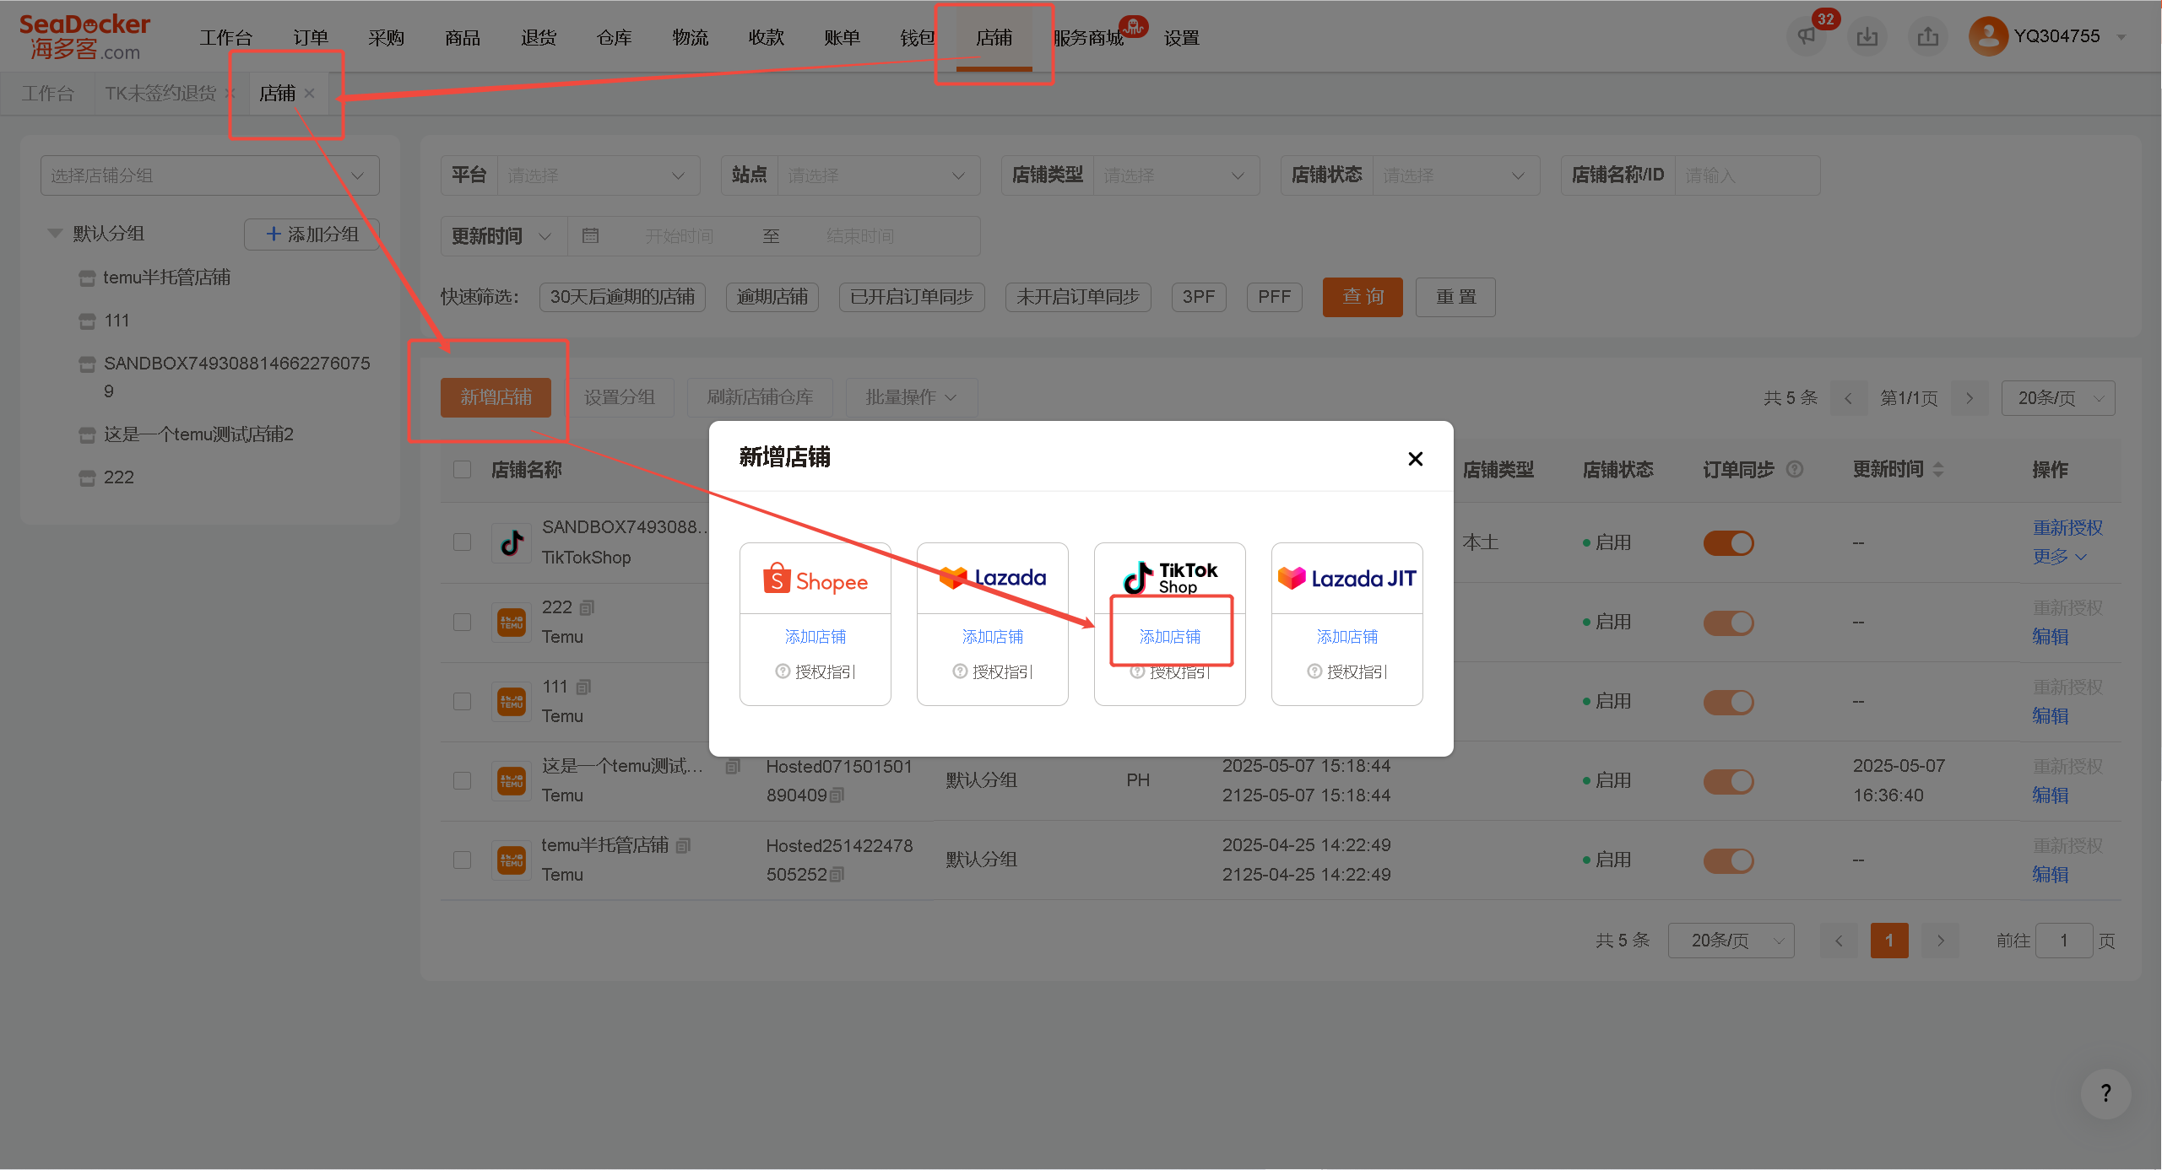Toggle order sync for temu半托管店铺
Viewport: 2162px width, 1170px height.
(x=1729, y=860)
